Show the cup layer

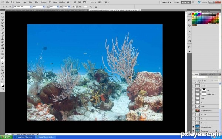click(x=194, y=90)
